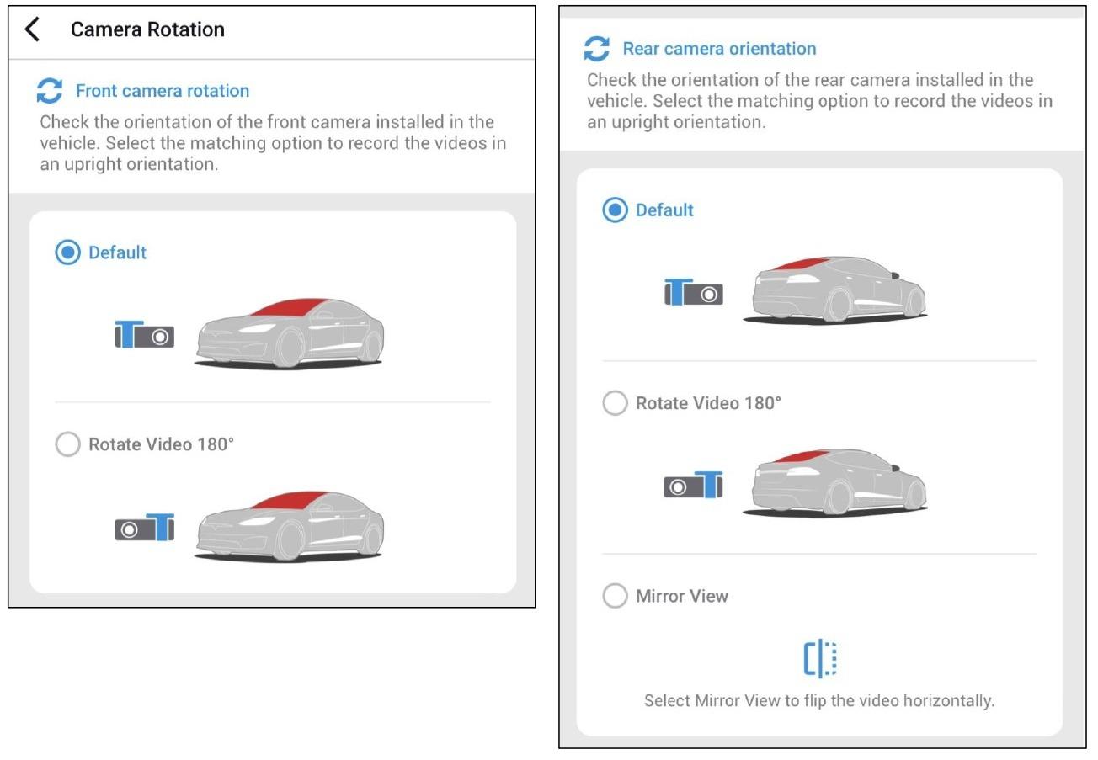Tap the Mirror View flip icon
Image resolution: width=1098 pixels, height=760 pixels.
click(820, 659)
